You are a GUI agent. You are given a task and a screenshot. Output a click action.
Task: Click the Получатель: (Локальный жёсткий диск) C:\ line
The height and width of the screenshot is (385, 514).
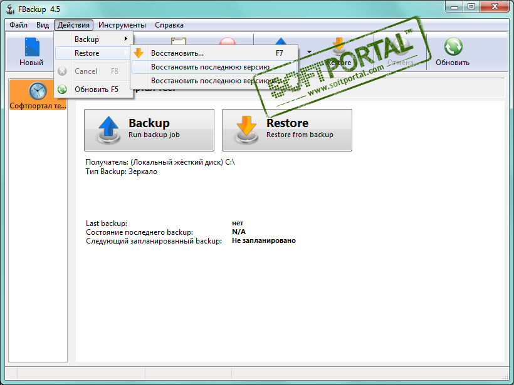160,162
